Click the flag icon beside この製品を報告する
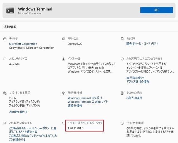Image resolution: width=178 pixels, height=143 pixels. pos(5,123)
